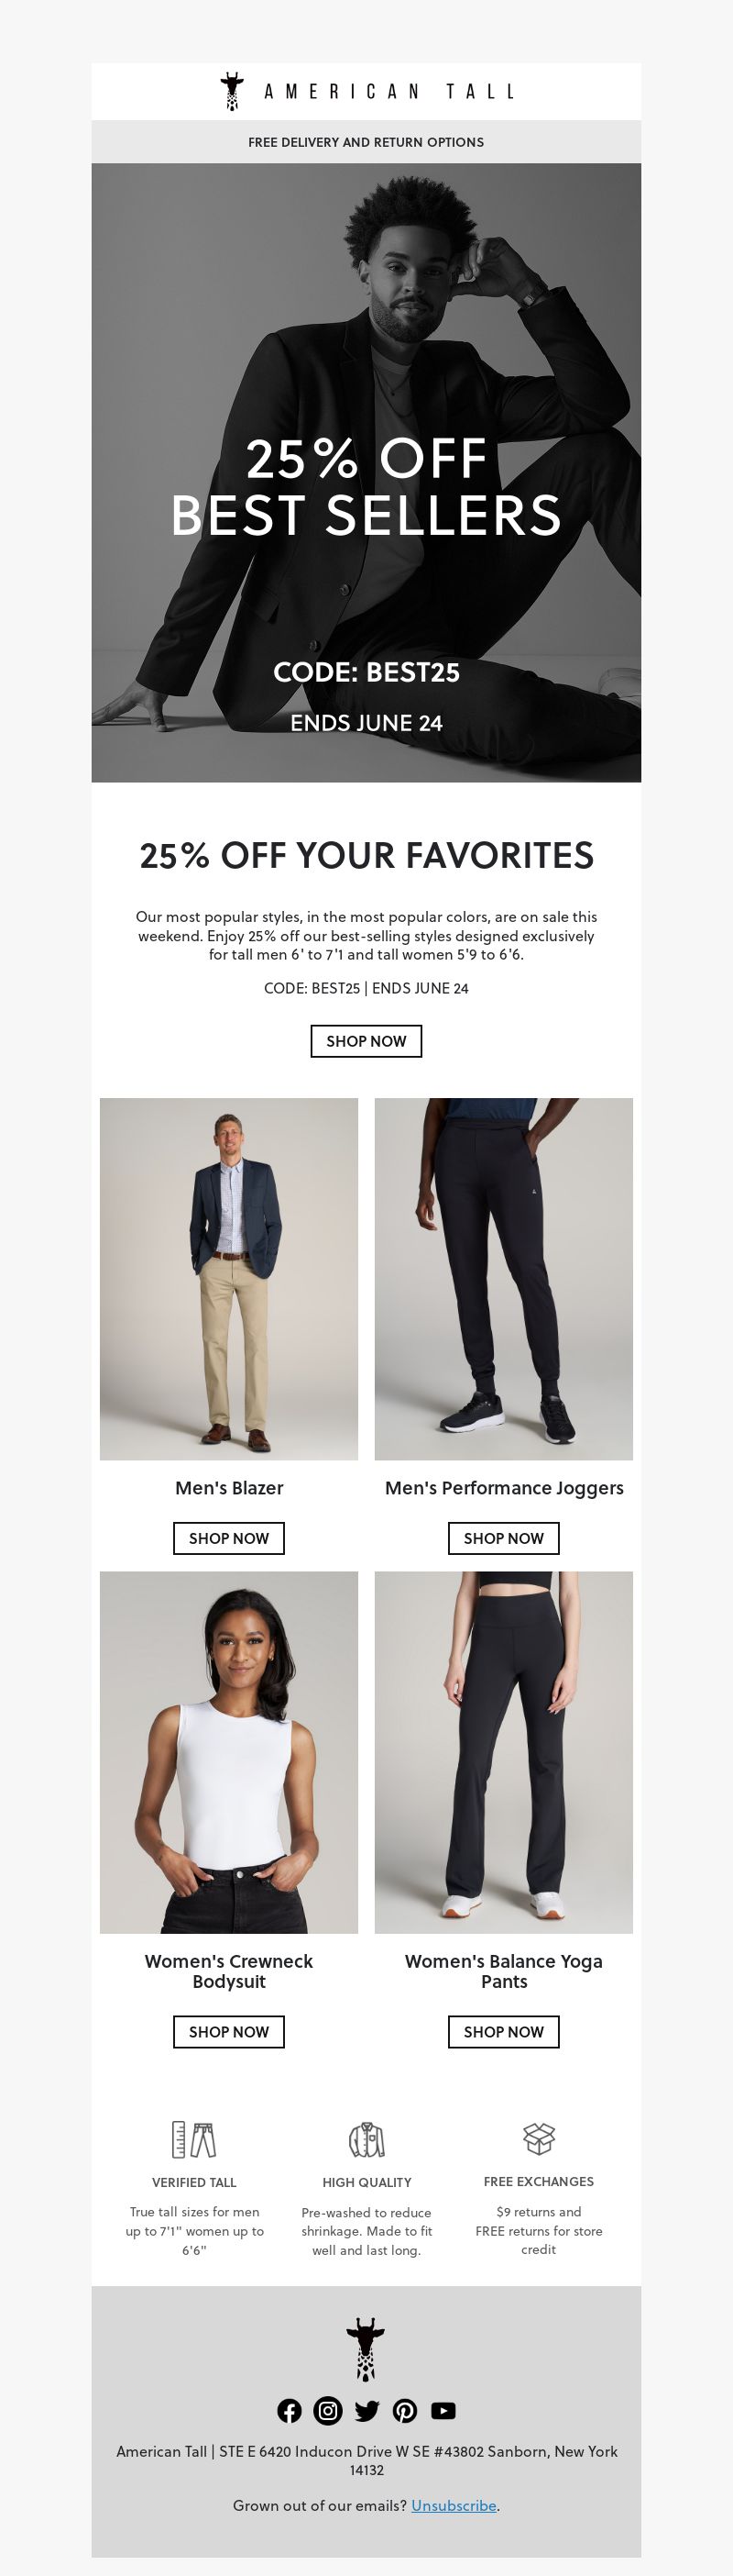Open the Facebook social icon
733x2576 pixels.
pos(290,2411)
